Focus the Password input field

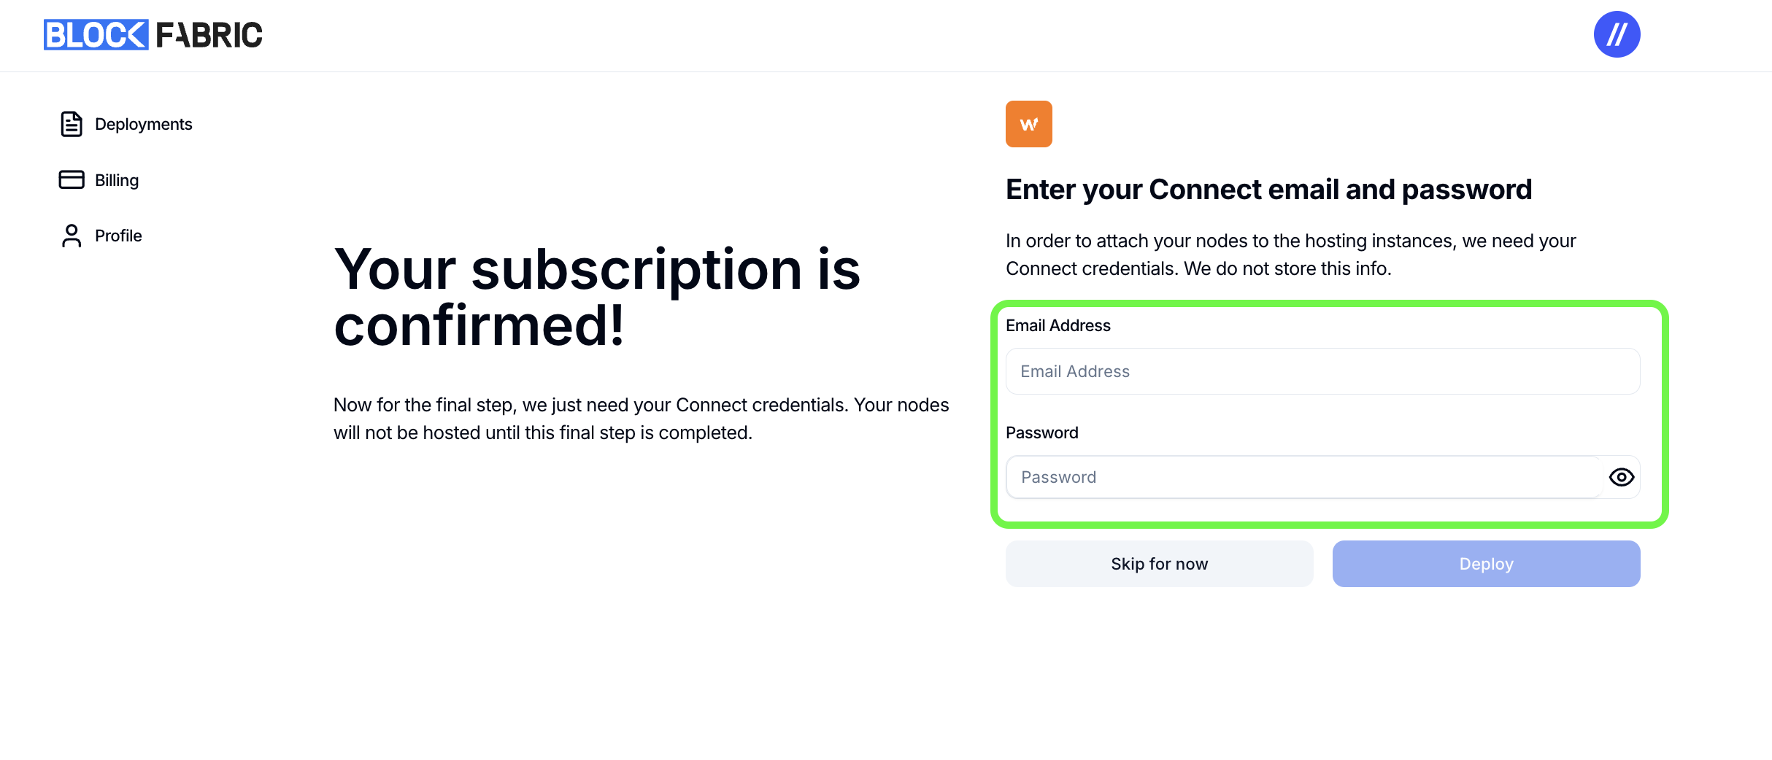tap(1304, 477)
